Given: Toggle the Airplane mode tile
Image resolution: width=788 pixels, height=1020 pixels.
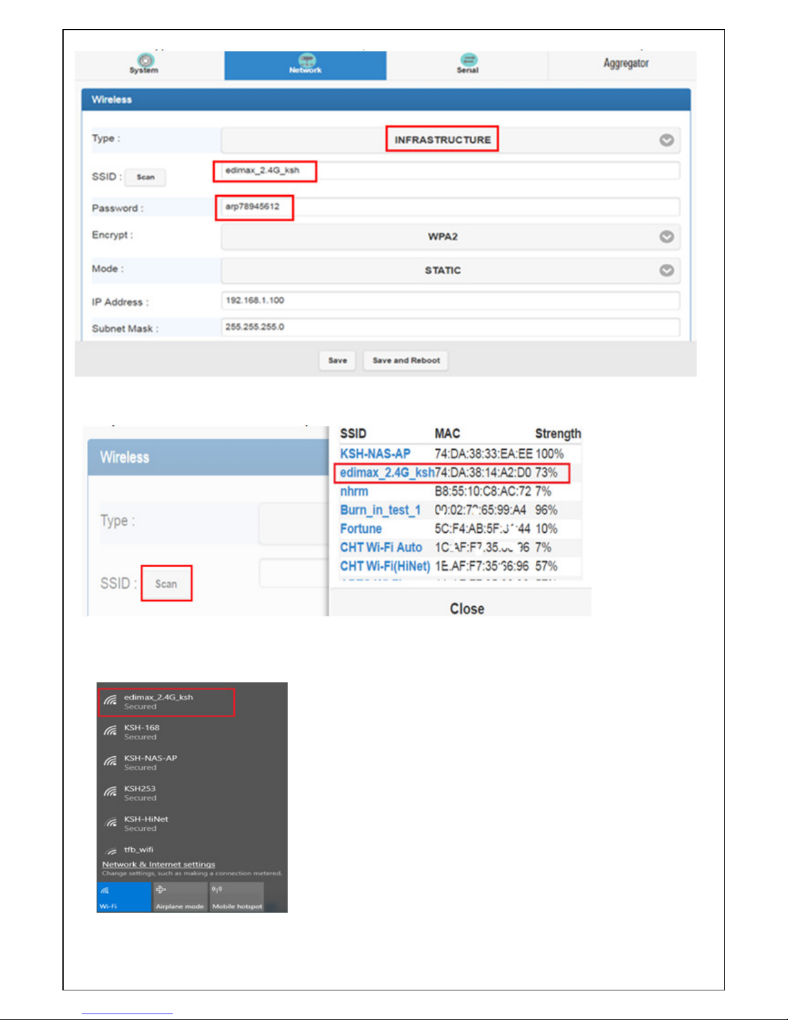Looking at the screenshot, I should click(179, 896).
